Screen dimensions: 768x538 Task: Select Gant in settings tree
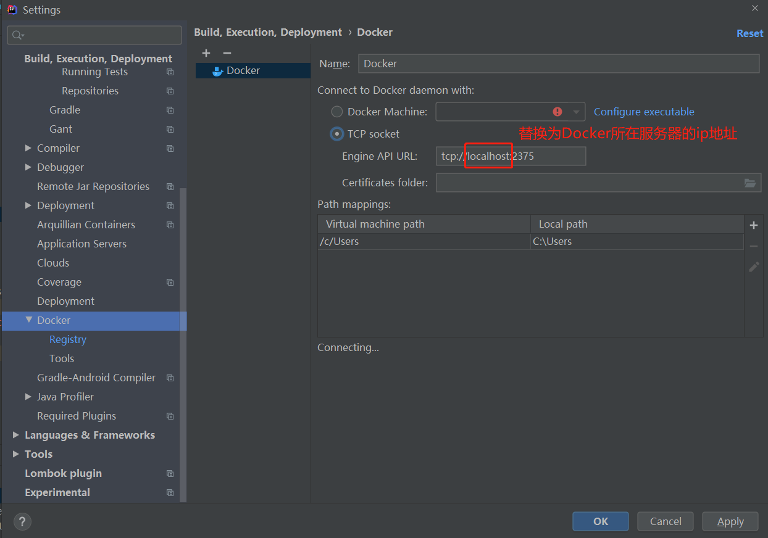61,129
